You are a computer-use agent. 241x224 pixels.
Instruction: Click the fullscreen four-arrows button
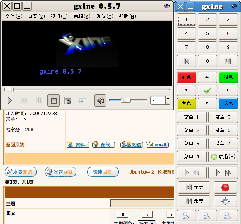pyautogui.click(x=226, y=201)
